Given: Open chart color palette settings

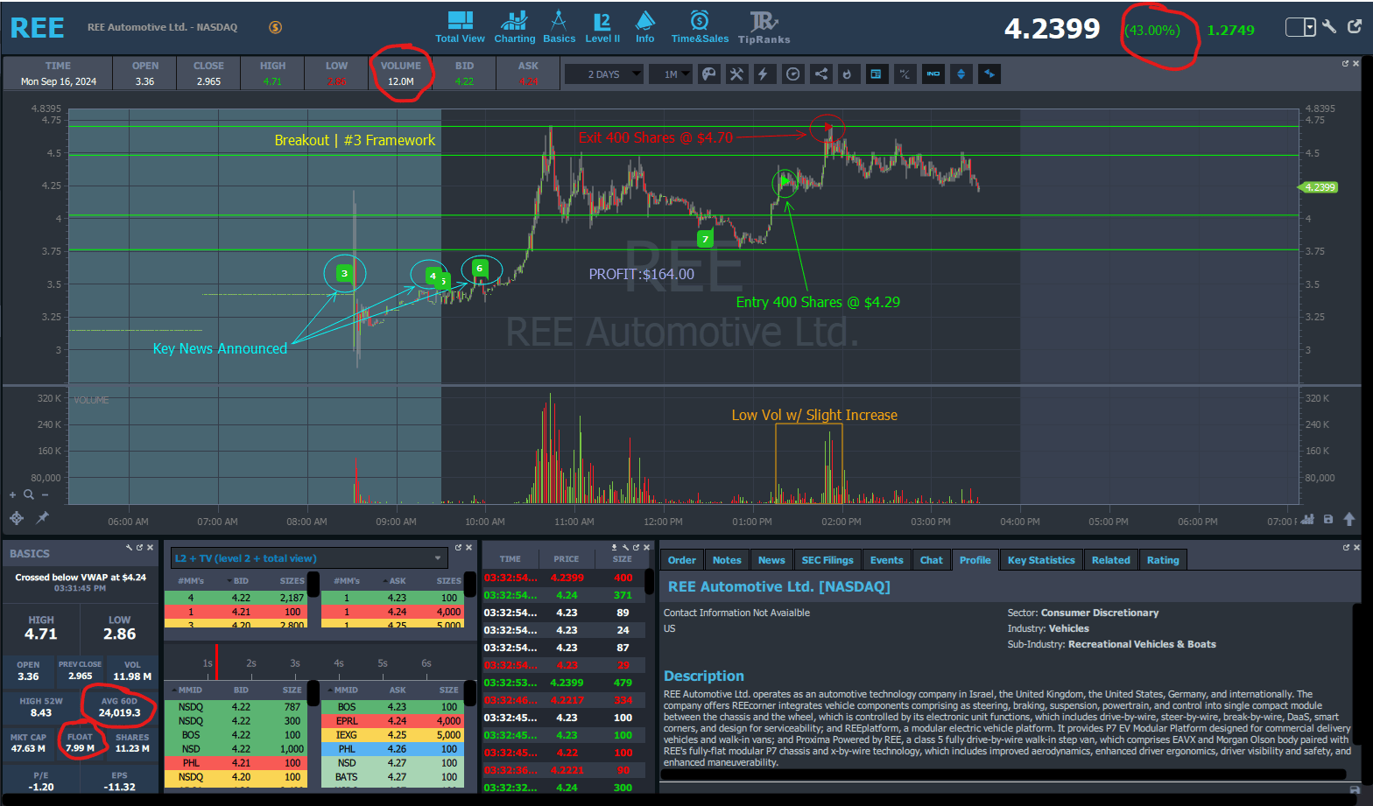Looking at the screenshot, I should coord(709,74).
